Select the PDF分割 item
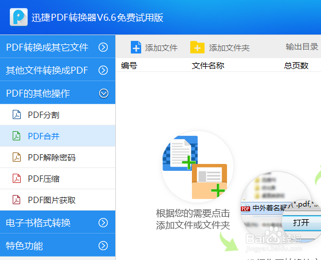321x260 pixels. (x=58, y=114)
